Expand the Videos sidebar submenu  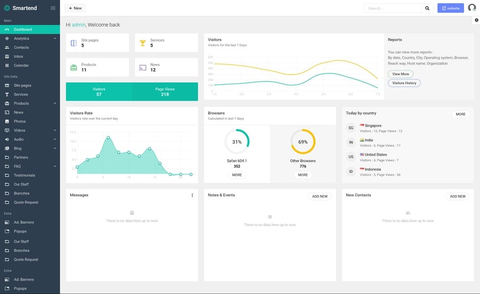(55, 130)
